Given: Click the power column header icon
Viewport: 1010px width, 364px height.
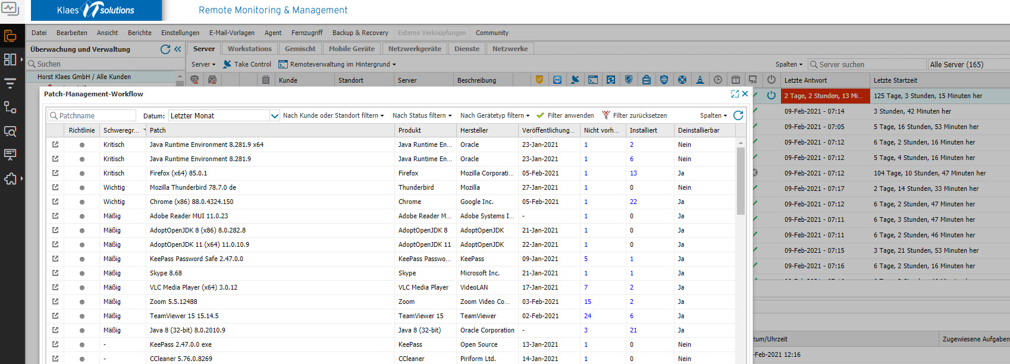Looking at the screenshot, I should (x=771, y=80).
